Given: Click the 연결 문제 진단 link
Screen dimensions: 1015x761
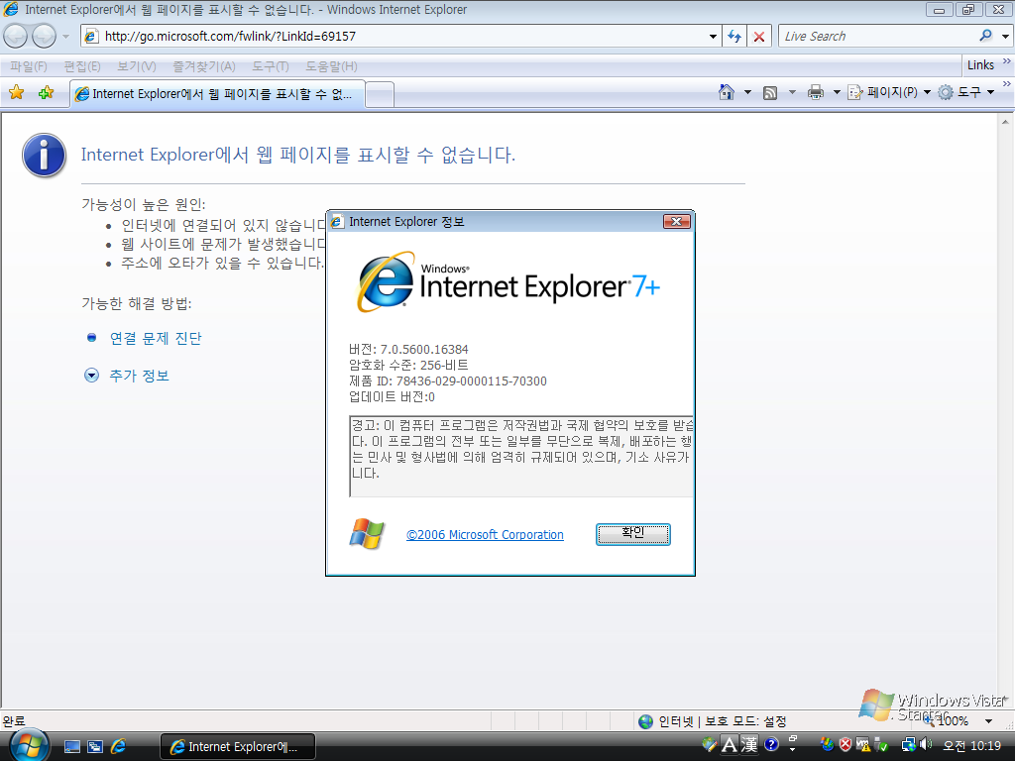Looking at the screenshot, I should 156,338.
